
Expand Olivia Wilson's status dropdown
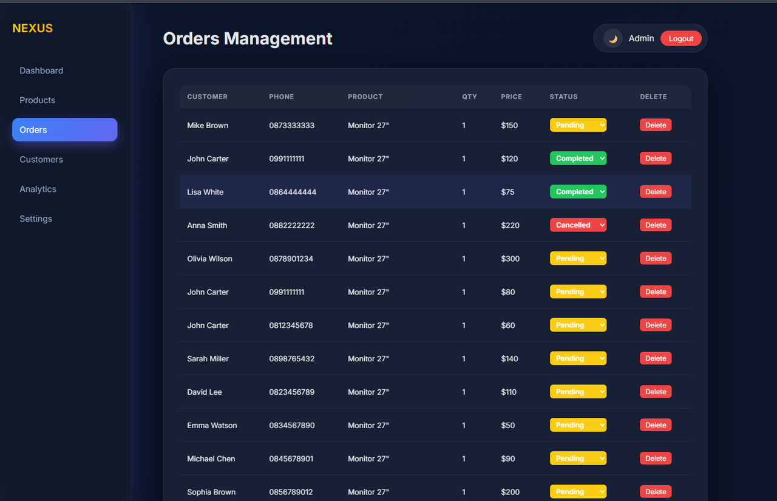click(578, 259)
